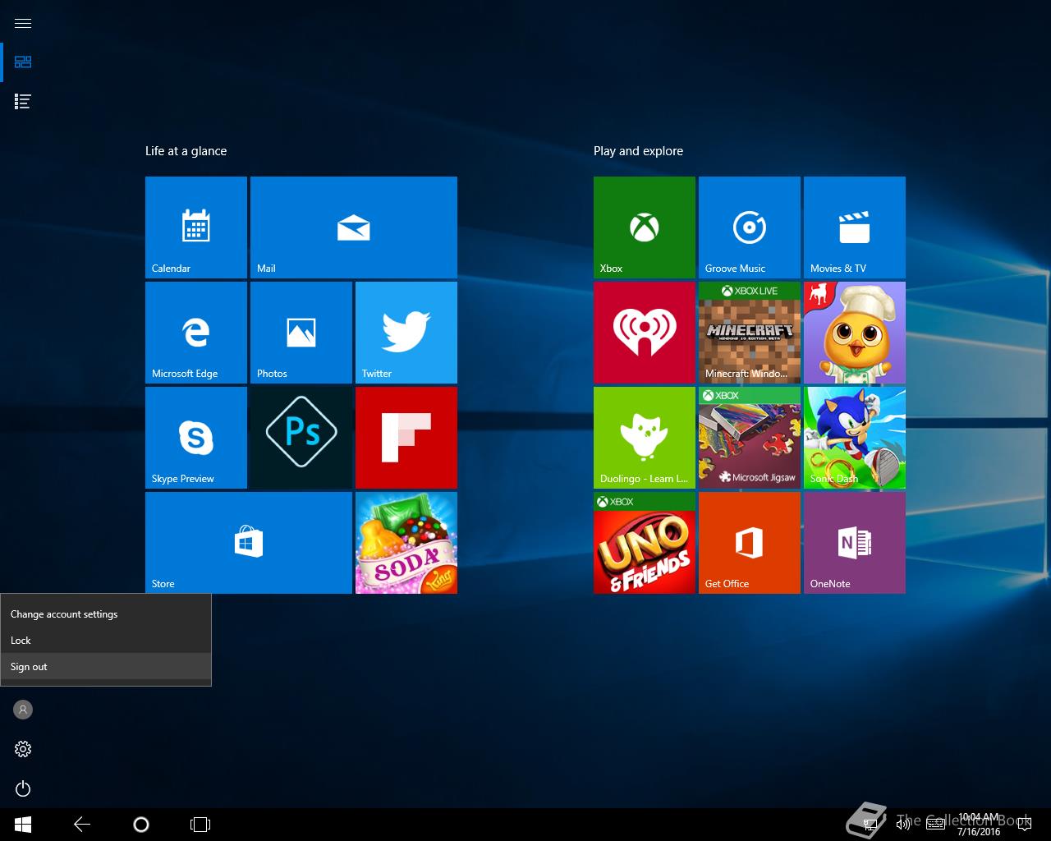
Task: Click the Play and explore heading
Action: pyautogui.click(x=638, y=151)
